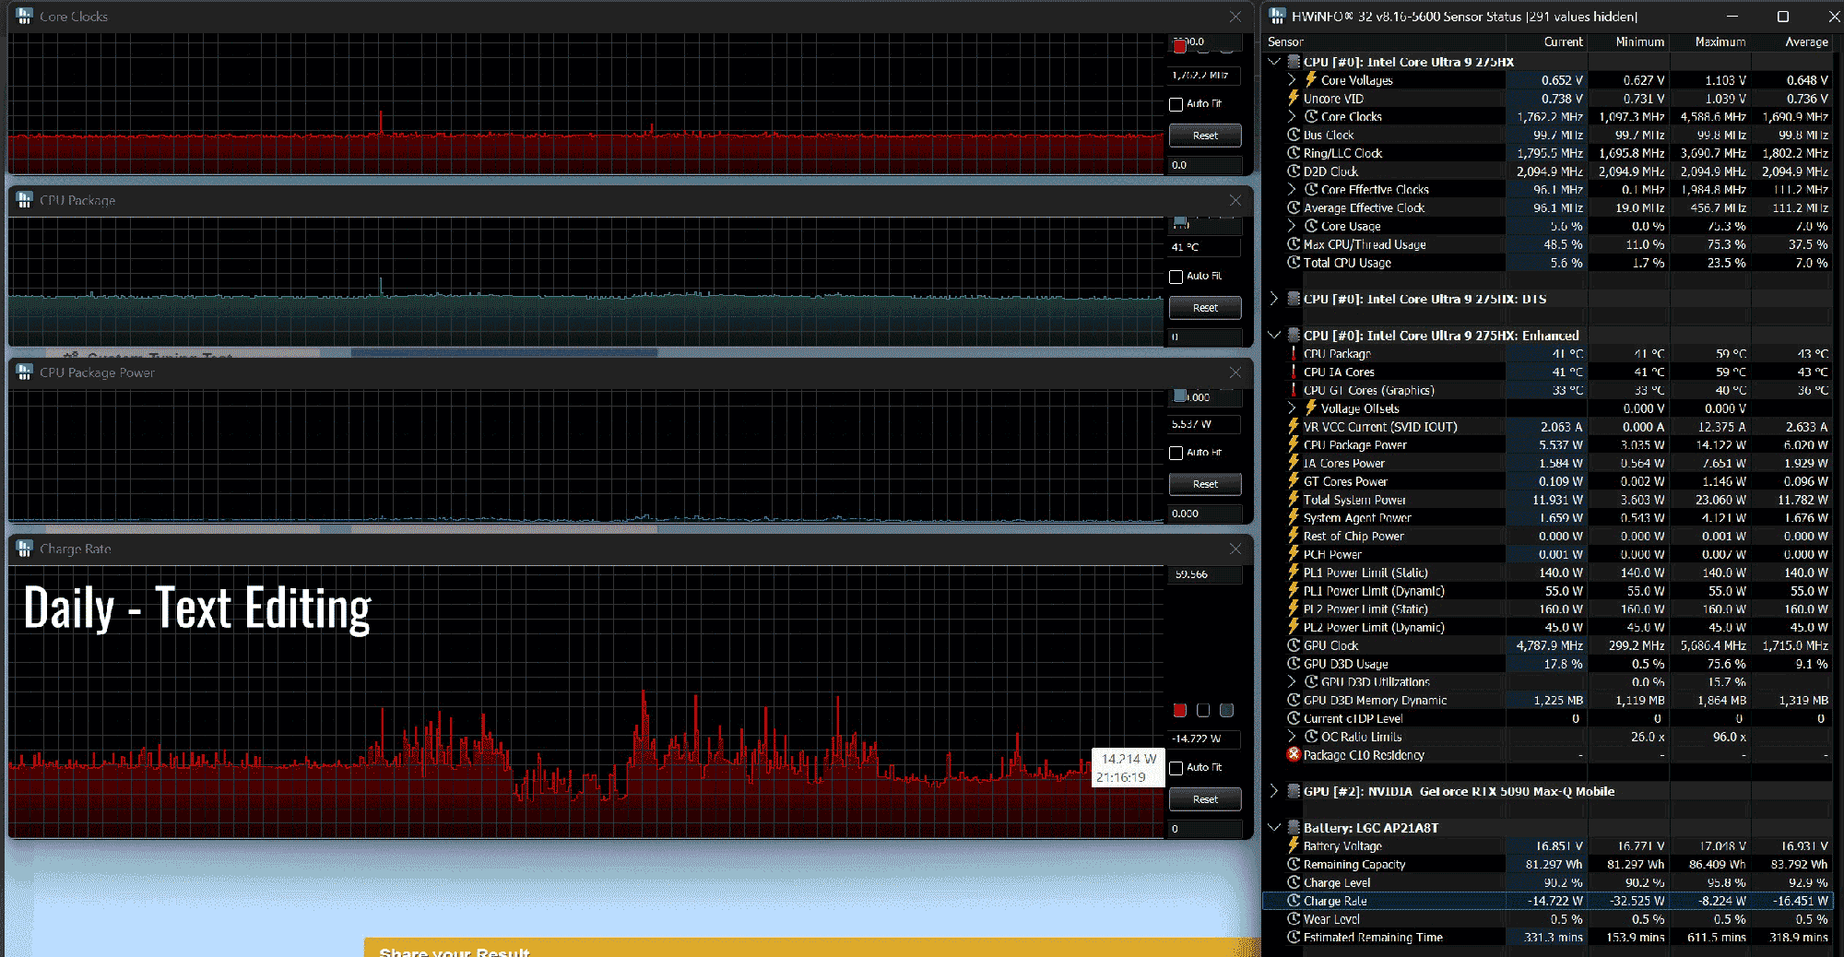1844x957 pixels.
Task: Enable Auto Fit in Core Clocks graph
Action: [1176, 104]
